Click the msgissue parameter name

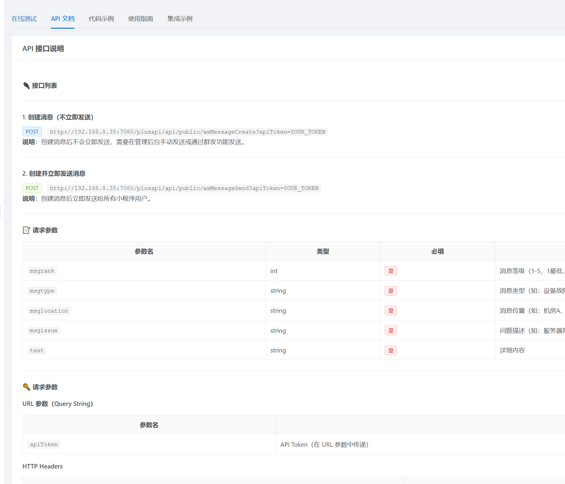click(44, 330)
